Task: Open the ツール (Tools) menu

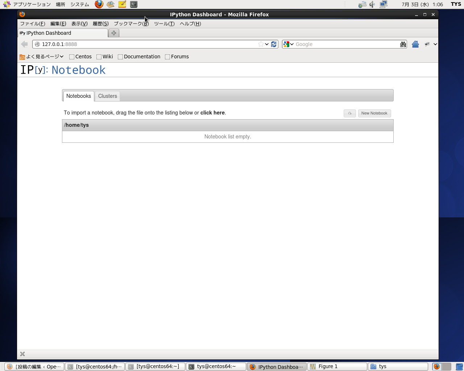Action: [x=164, y=24]
